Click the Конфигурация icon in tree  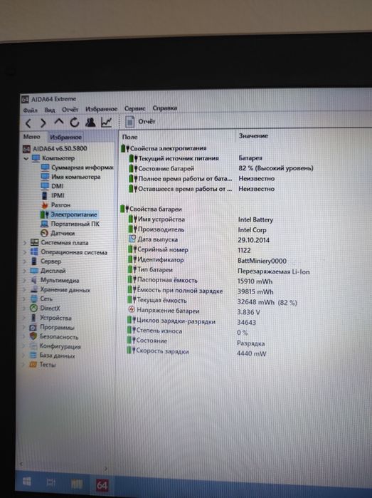pos(33,346)
